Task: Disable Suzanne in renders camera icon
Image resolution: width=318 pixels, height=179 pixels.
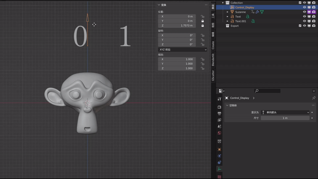Action: [x=314, y=12]
